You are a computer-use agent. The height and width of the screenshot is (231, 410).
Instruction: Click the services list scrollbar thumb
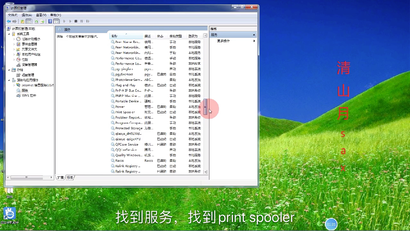click(205, 107)
